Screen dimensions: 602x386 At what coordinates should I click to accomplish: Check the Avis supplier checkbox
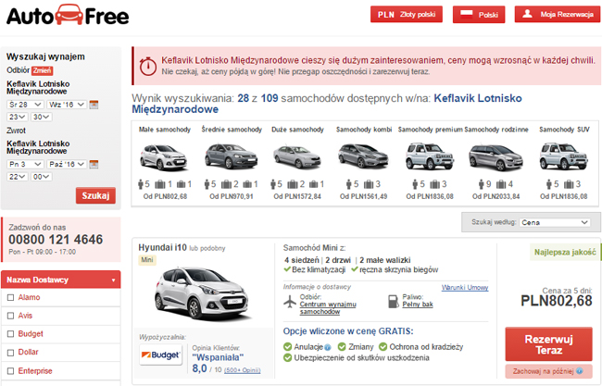pos(11,316)
